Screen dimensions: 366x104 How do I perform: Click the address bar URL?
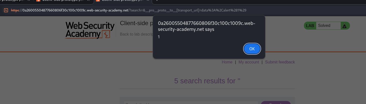pyautogui.click(x=125, y=10)
